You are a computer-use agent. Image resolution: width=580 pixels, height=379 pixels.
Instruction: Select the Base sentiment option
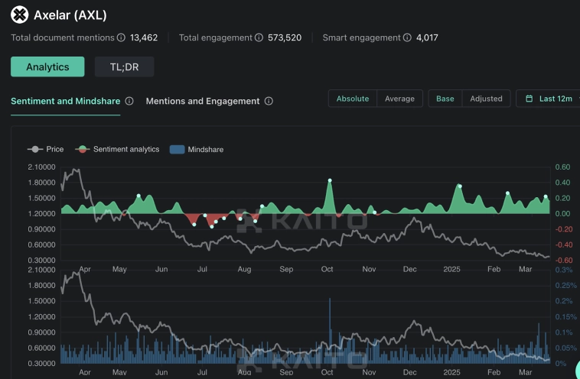pyautogui.click(x=445, y=99)
